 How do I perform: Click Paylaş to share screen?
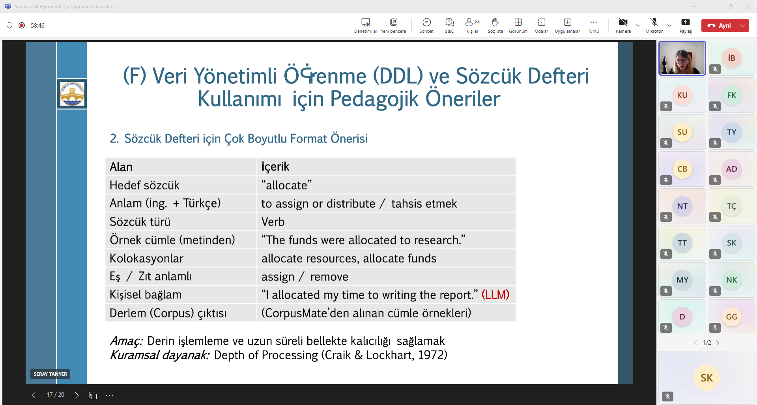click(685, 25)
